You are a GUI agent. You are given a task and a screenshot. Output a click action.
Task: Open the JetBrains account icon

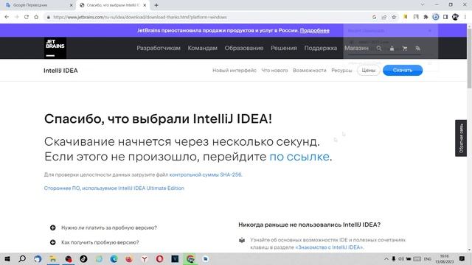coord(392,49)
